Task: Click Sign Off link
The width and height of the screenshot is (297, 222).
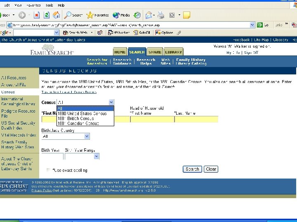Action: click(x=251, y=53)
